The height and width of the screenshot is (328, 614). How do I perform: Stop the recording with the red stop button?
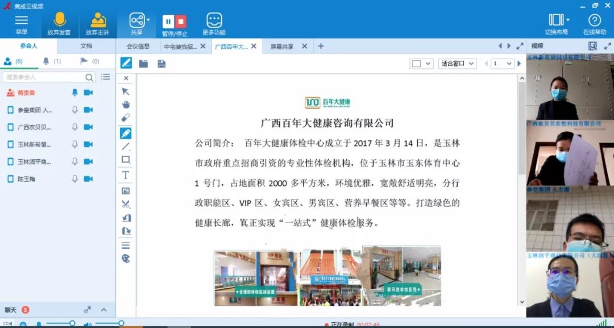click(x=181, y=22)
